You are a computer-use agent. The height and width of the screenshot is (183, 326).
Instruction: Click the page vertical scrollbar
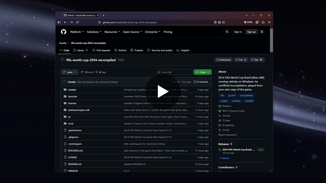[x=271, y=41]
